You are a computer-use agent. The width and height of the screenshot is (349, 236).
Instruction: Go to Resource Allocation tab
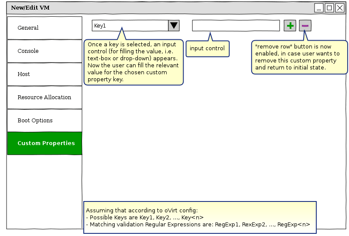pos(44,97)
